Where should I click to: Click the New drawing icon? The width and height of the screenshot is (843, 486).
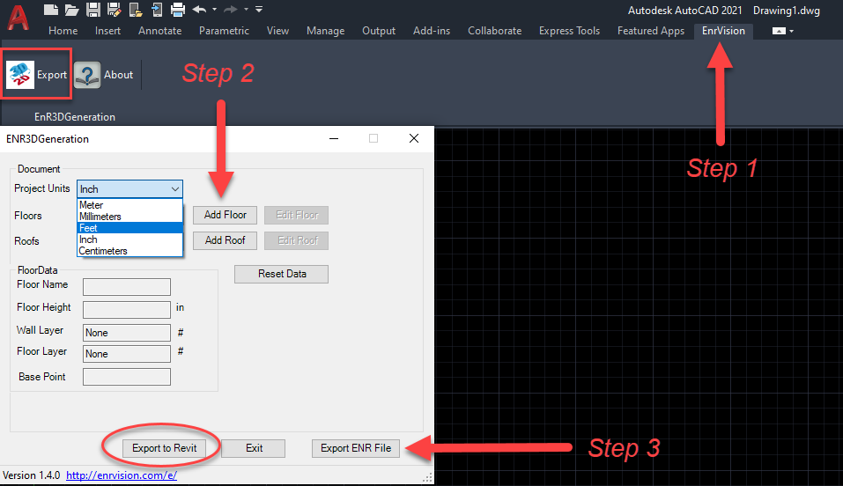[51, 10]
